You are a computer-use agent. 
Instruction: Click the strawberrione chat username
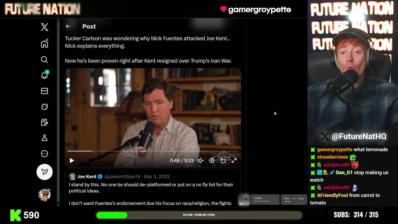coord(332,157)
